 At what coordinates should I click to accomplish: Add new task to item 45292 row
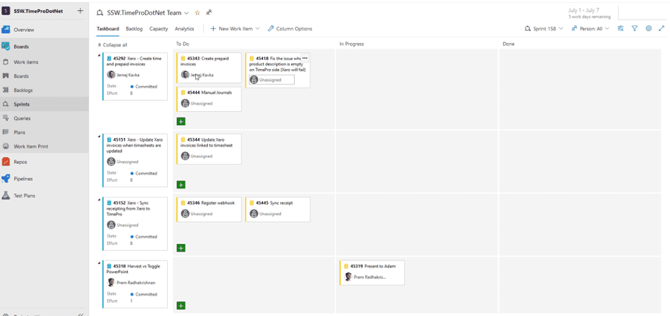pos(181,121)
